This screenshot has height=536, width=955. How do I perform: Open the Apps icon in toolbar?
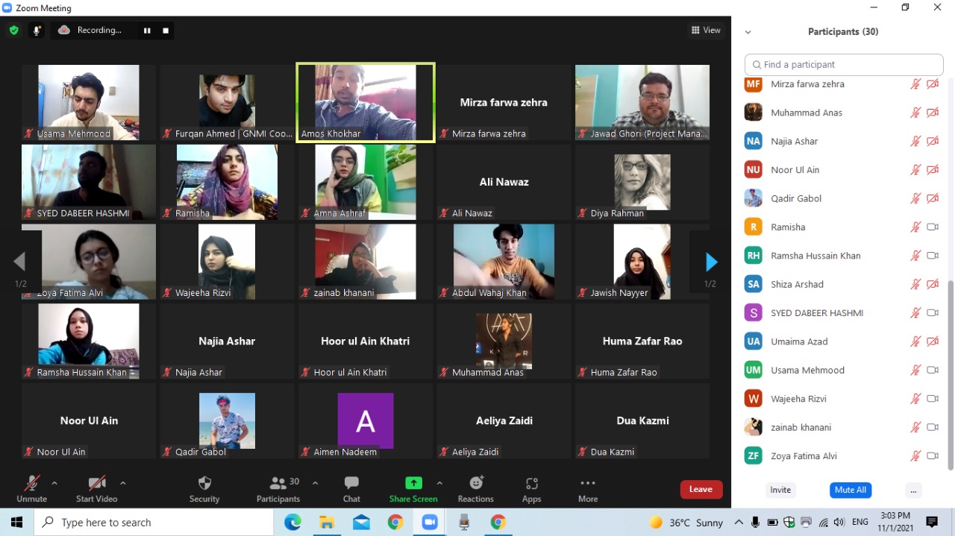tap(531, 483)
